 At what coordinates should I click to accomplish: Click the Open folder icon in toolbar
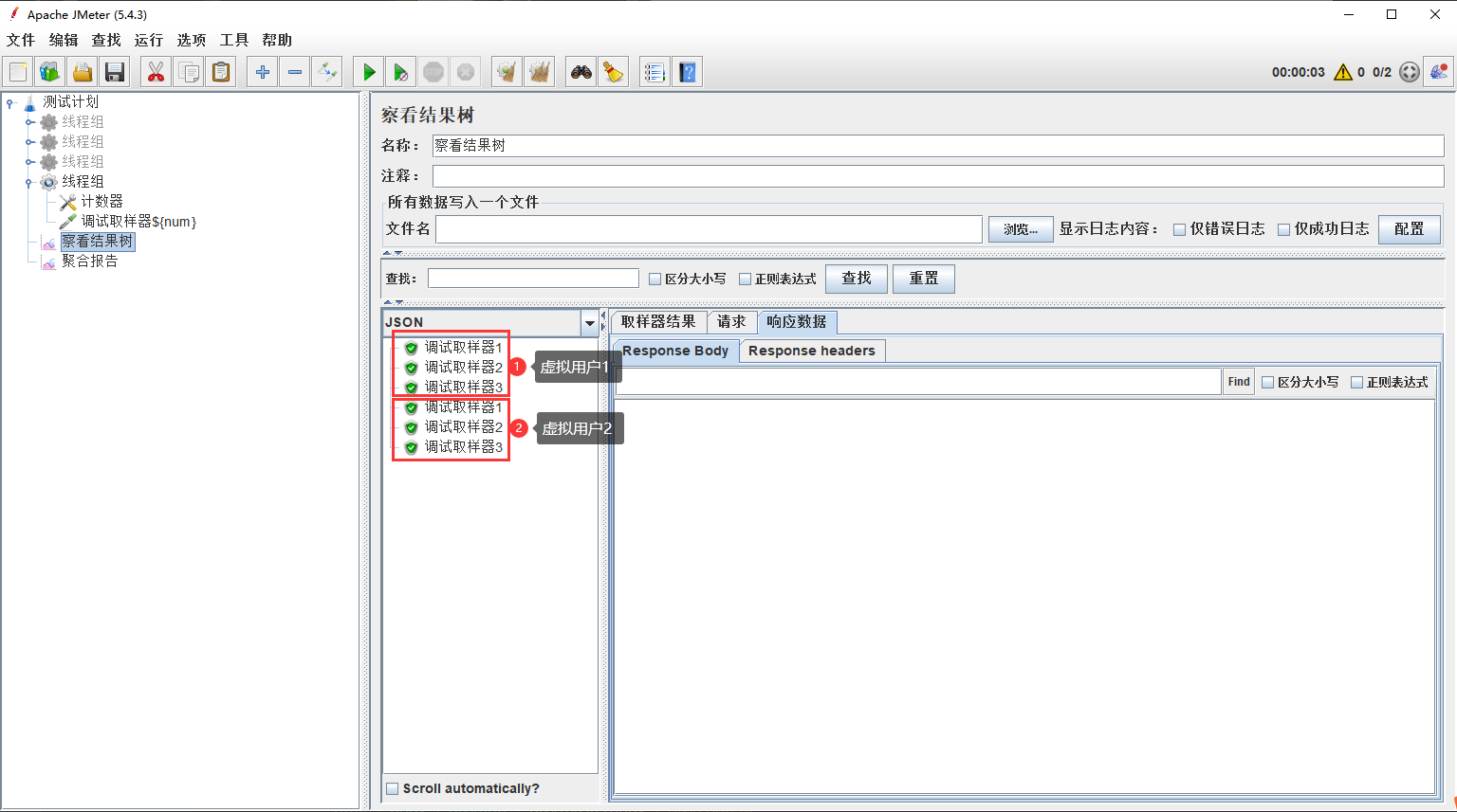click(x=83, y=72)
